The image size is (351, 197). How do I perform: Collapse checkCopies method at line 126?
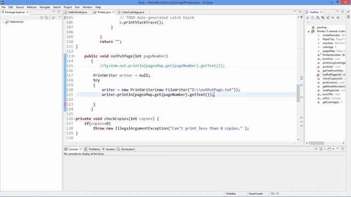click(74, 119)
